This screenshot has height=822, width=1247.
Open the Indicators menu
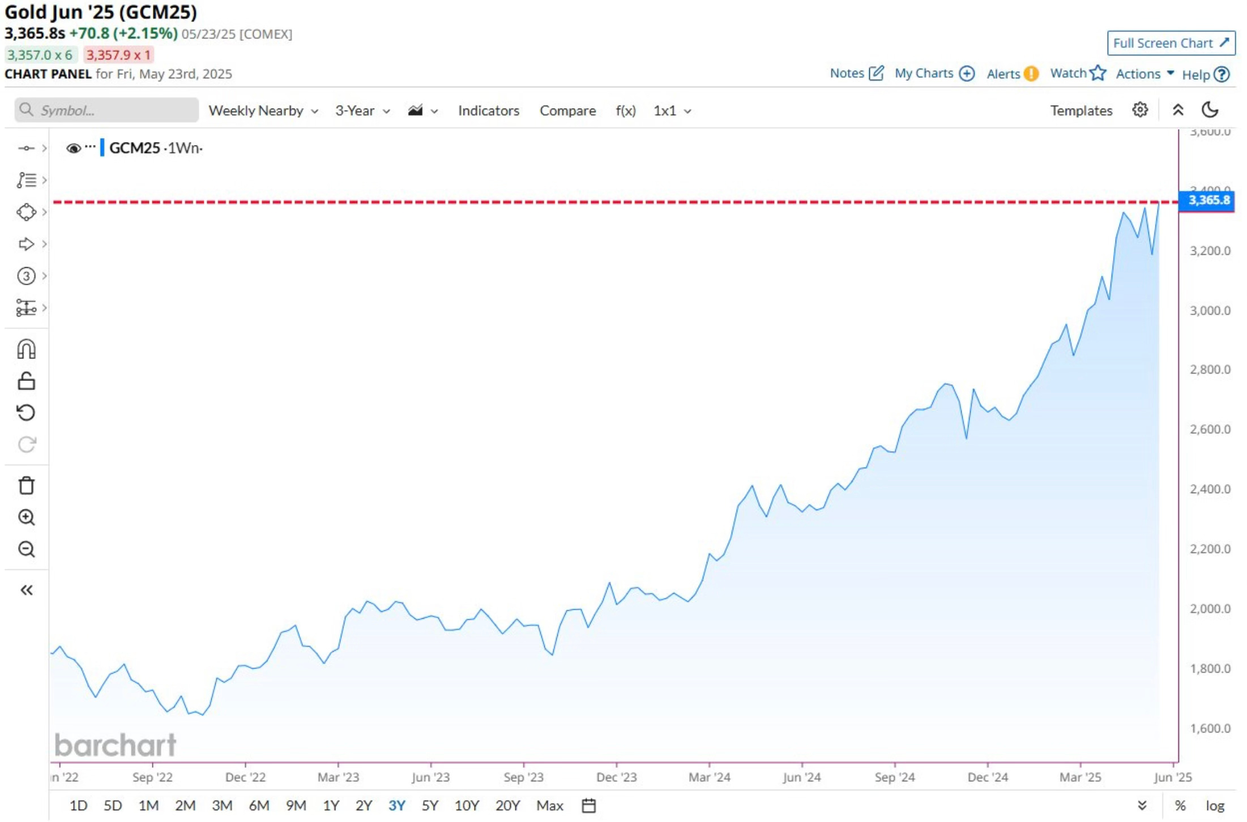488,111
